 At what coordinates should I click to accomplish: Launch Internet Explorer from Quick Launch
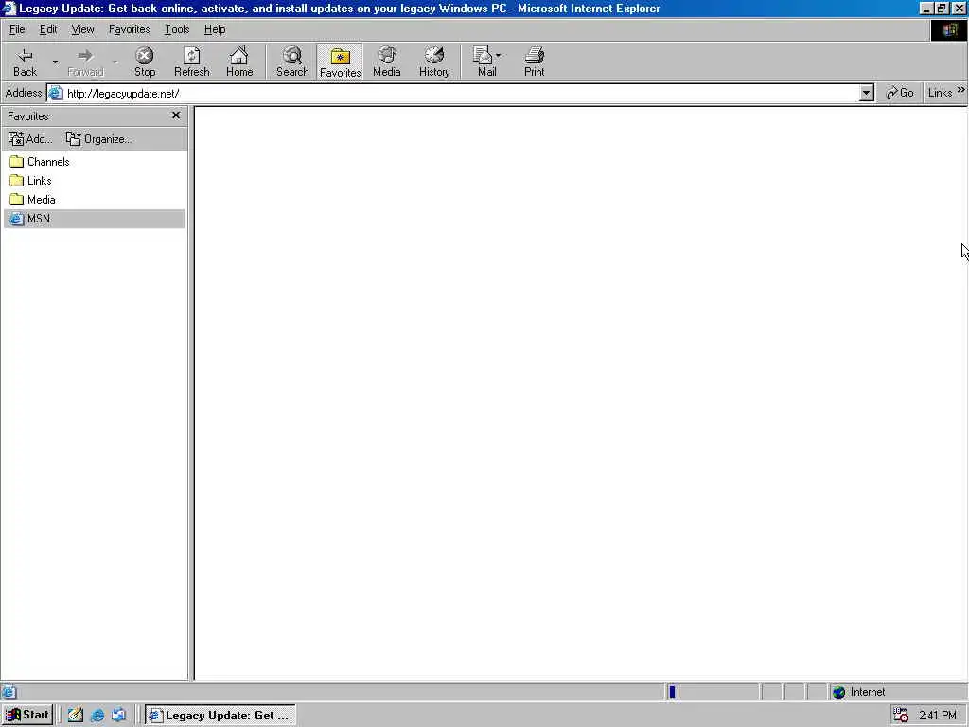(x=97, y=716)
